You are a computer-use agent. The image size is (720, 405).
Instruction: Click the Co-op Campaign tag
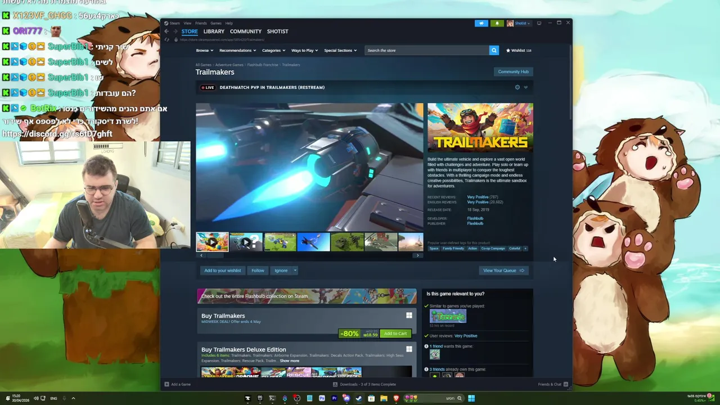(x=493, y=248)
